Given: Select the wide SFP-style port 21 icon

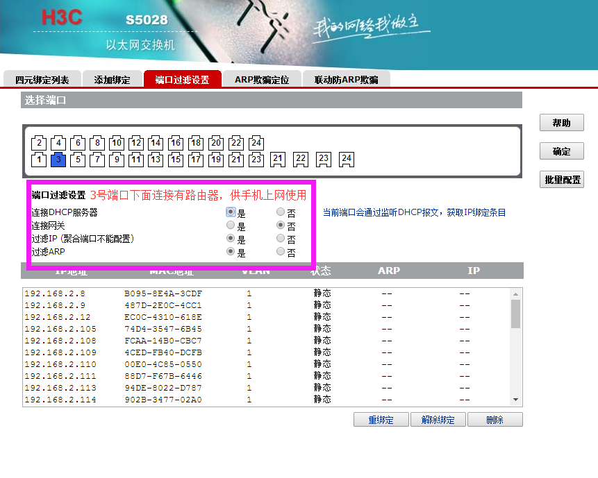Looking at the screenshot, I should pos(278,159).
